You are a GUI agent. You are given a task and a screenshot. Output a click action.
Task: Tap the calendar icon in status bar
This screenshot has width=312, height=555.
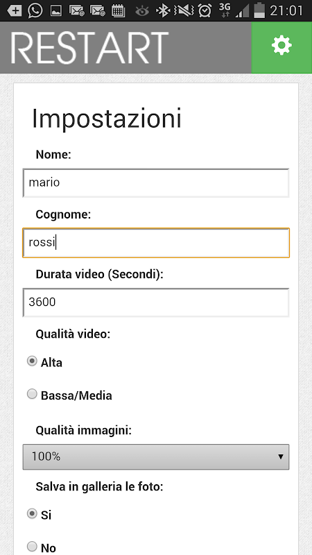(x=118, y=11)
